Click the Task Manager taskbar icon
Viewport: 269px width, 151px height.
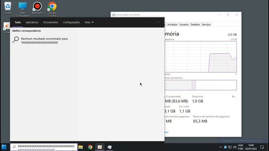click(x=109, y=147)
